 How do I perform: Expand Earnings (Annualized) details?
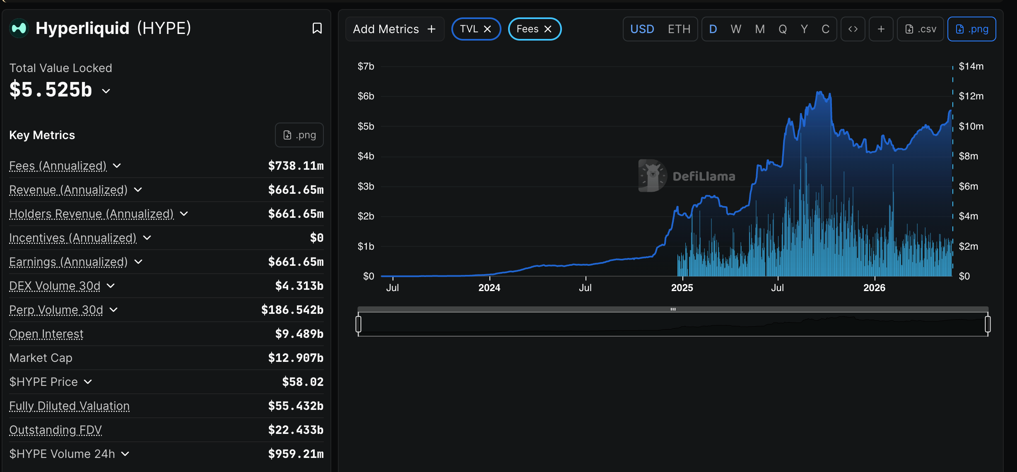pos(138,262)
